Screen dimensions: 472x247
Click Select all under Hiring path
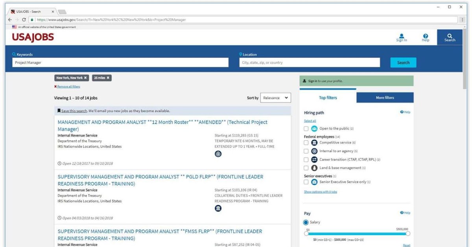(310, 121)
